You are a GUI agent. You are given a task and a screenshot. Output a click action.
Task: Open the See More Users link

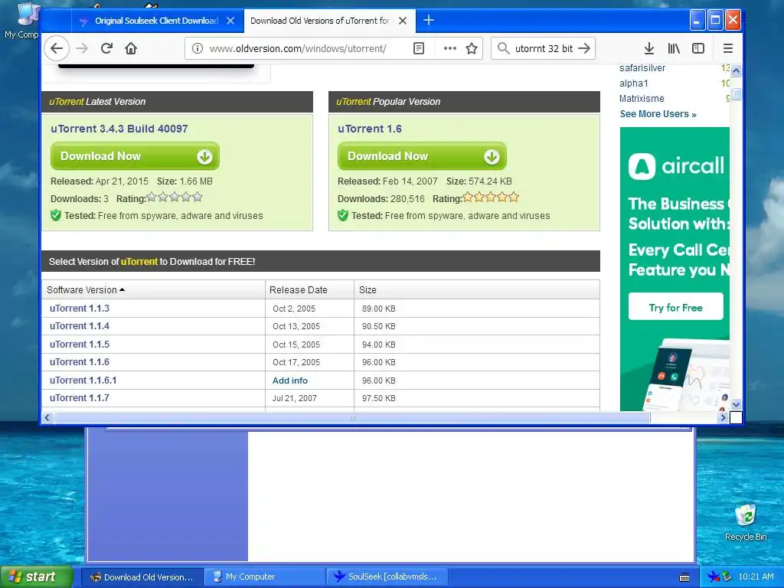[x=658, y=114]
